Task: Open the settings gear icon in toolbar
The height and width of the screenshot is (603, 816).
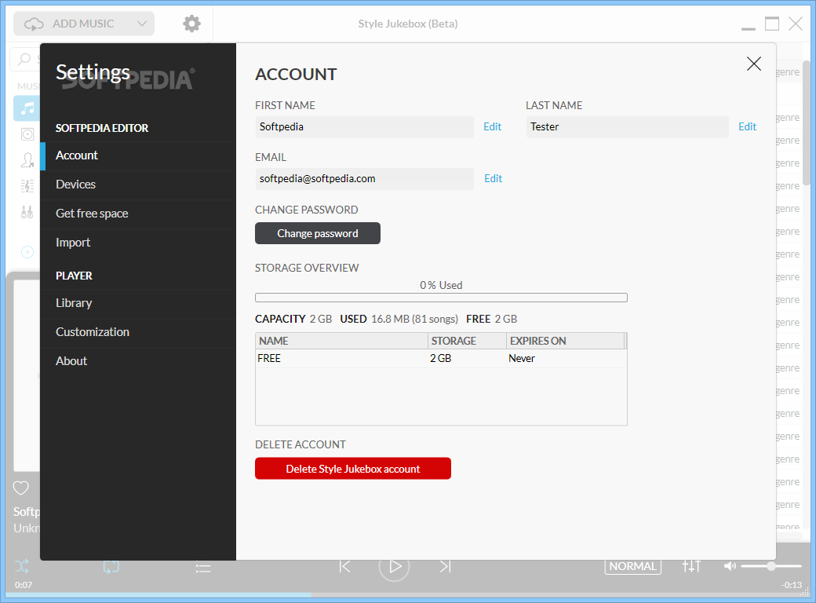Action: coord(191,24)
